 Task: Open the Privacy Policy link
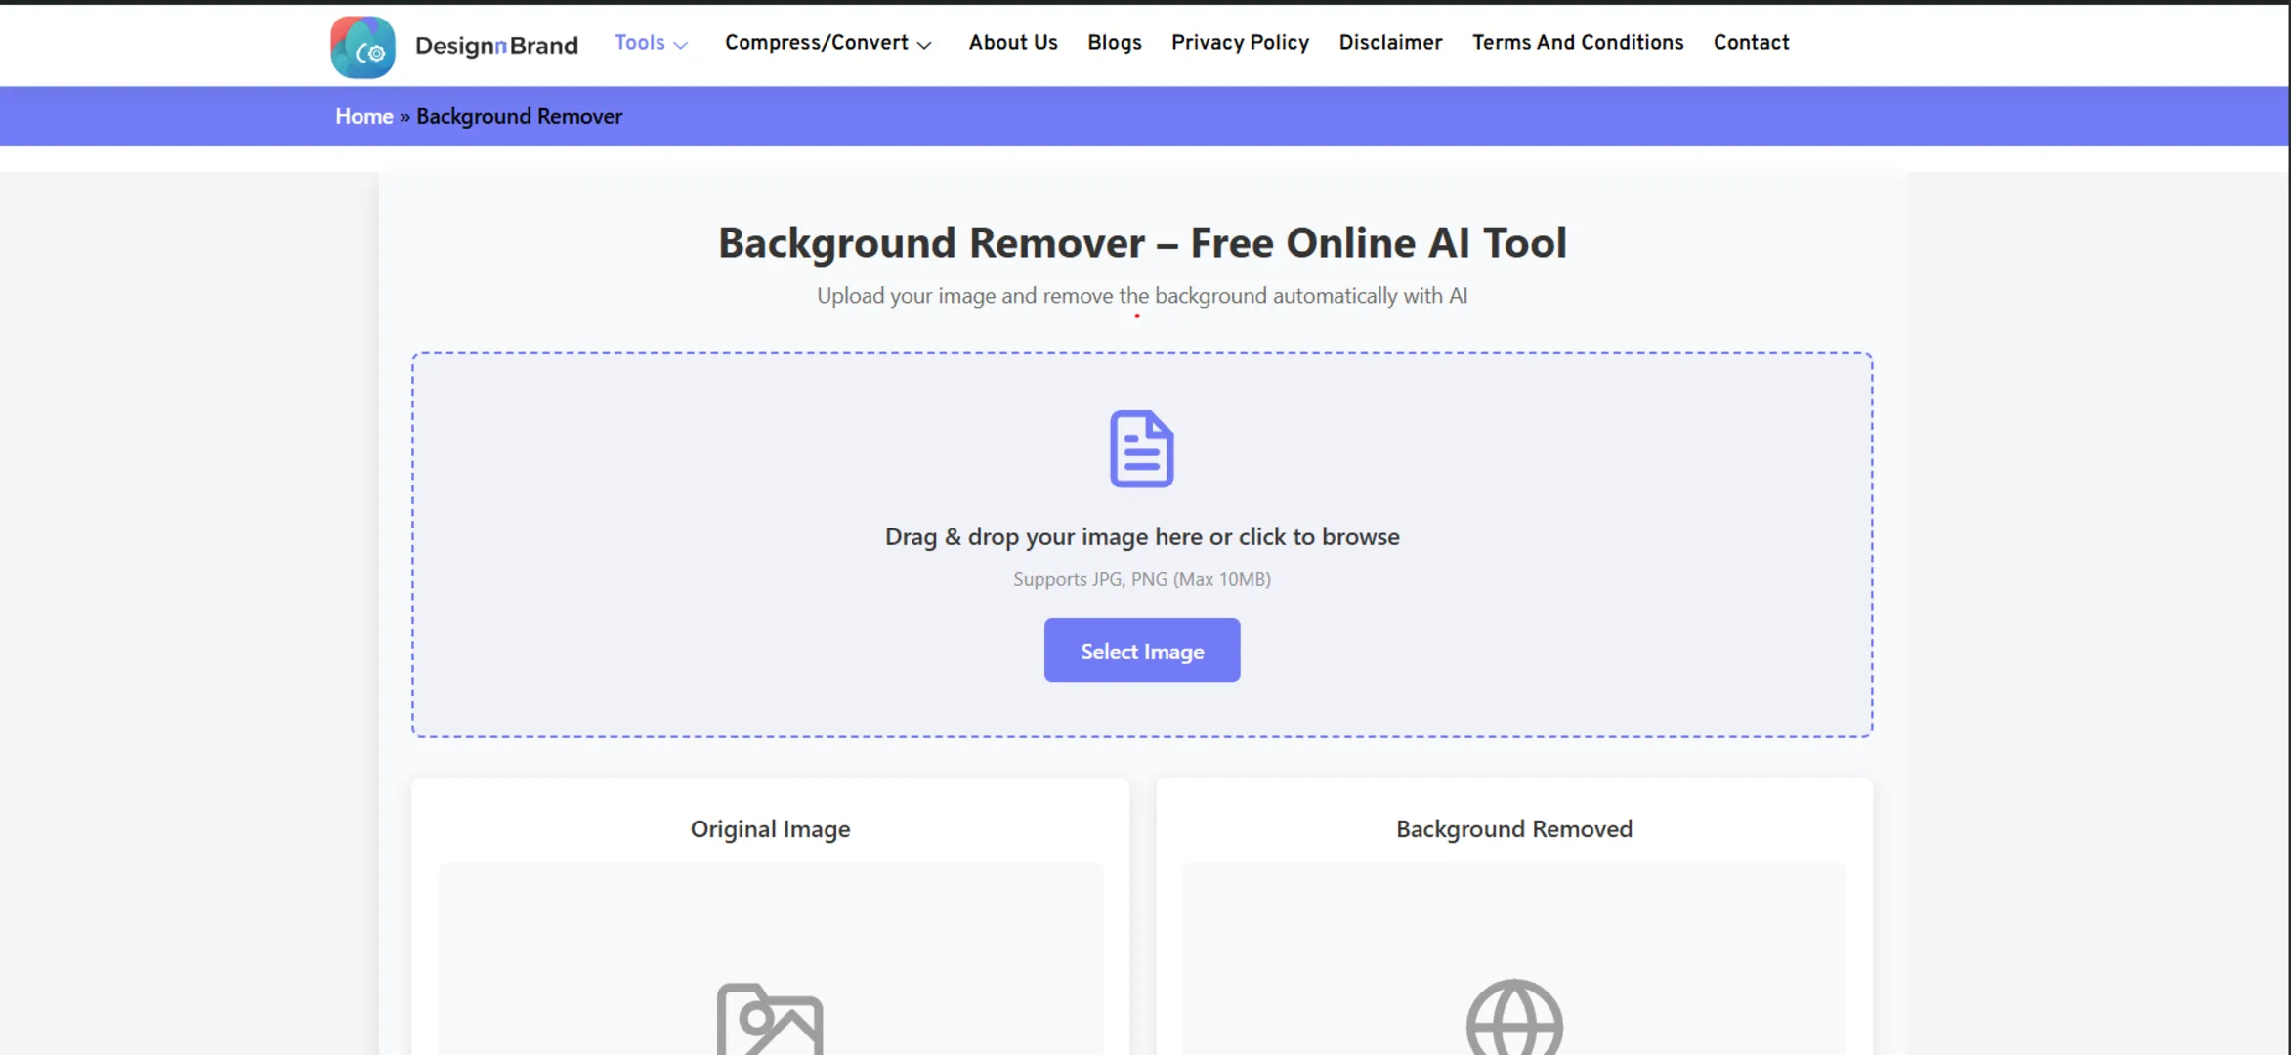pos(1239,43)
